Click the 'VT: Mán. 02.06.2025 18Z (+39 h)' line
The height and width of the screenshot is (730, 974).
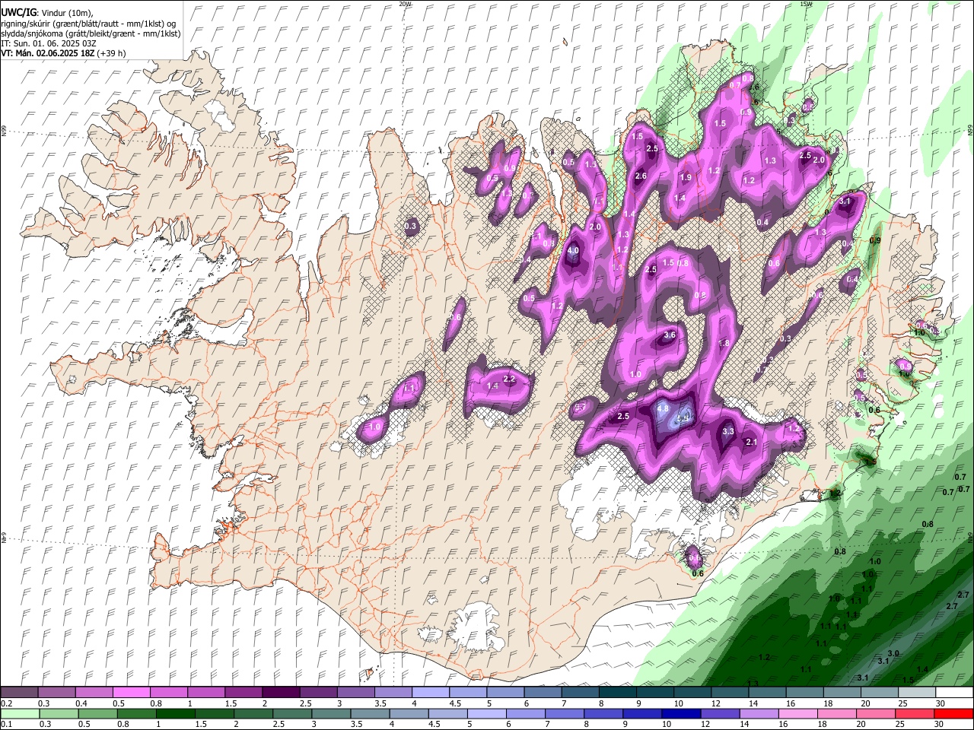63,53
